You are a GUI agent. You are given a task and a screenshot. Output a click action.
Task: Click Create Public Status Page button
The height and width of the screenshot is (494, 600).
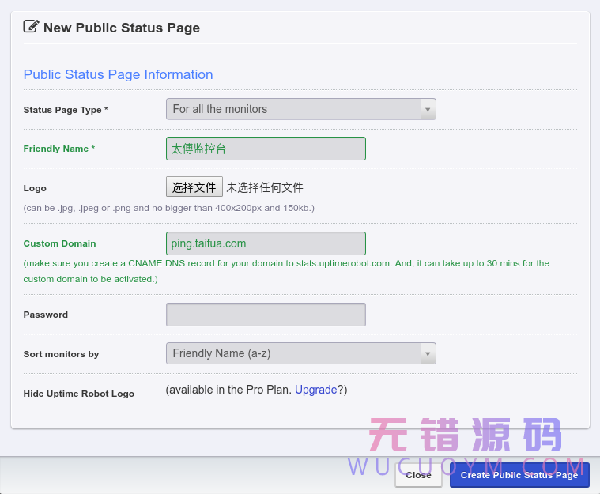pyautogui.click(x=519, y=475)
